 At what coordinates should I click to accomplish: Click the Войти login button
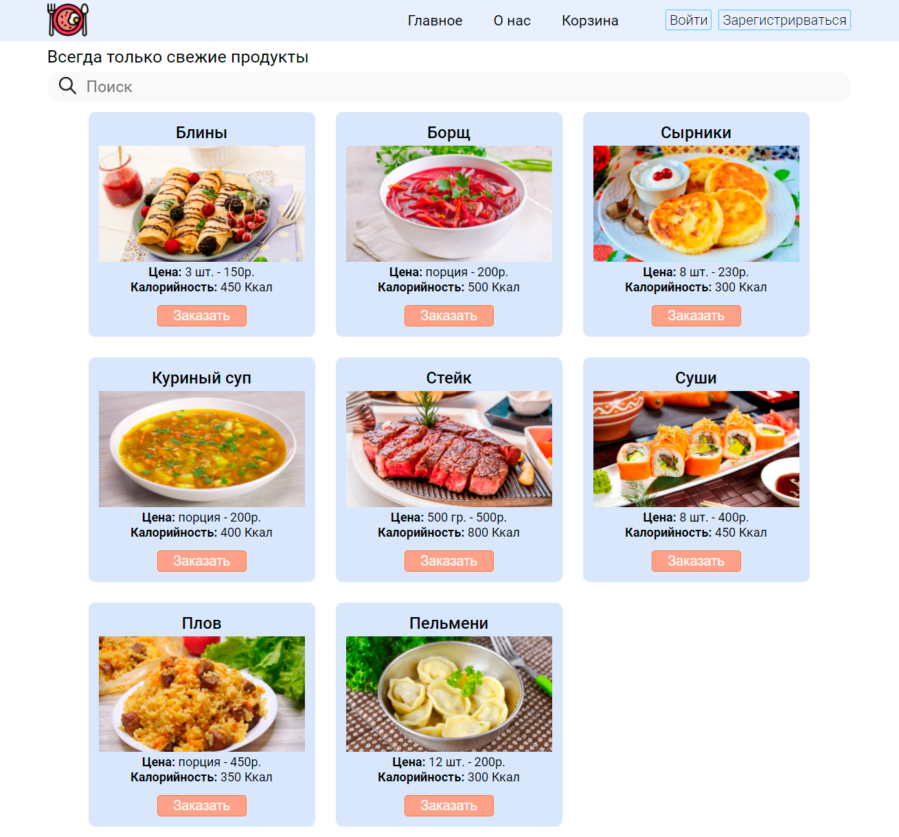tap(688, 20)
